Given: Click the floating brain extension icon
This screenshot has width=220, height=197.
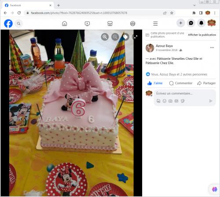Looking at the screenshot, I should pos(214,189).
